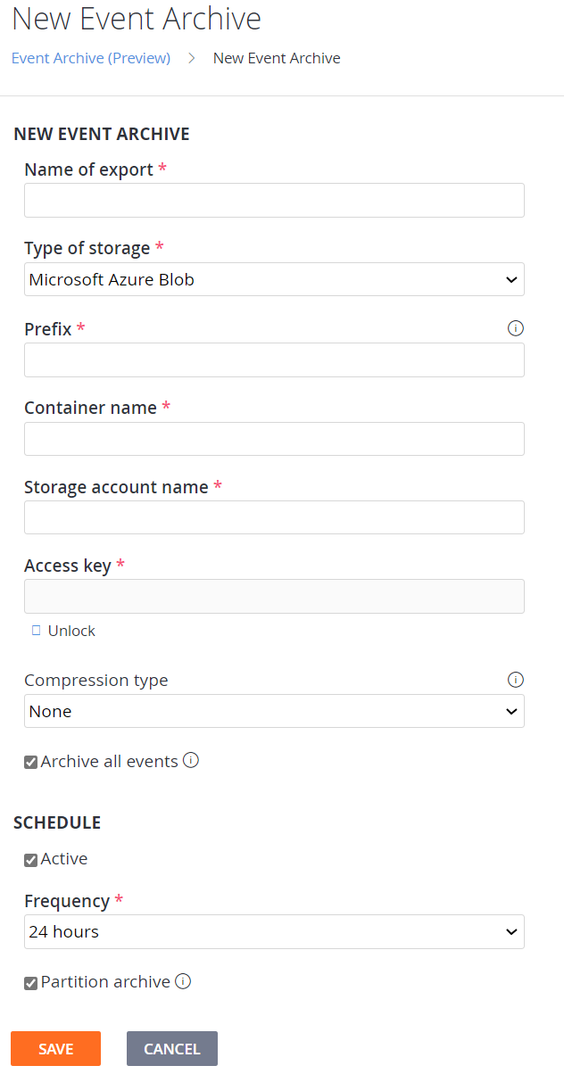Click the Storage account name field

click(x=274, y=517)
